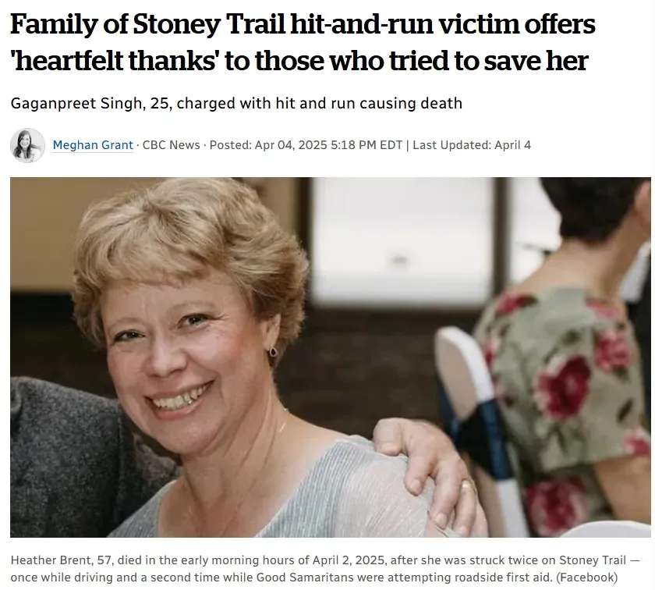Viewport: 655px width, 590px height.
Task: Click the Facebook photo credit in caption
Action: point(587,578)
